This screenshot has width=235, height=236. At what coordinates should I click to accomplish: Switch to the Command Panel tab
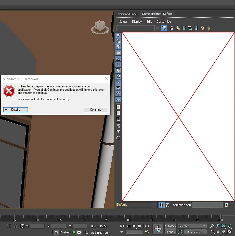127,14
